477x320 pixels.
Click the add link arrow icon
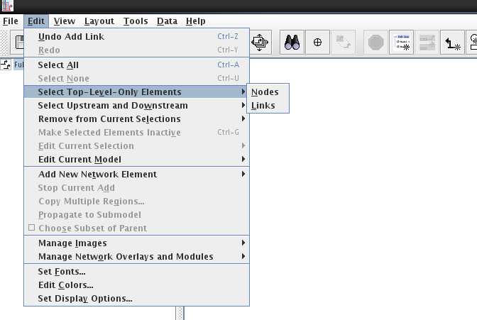click(451, 43)
